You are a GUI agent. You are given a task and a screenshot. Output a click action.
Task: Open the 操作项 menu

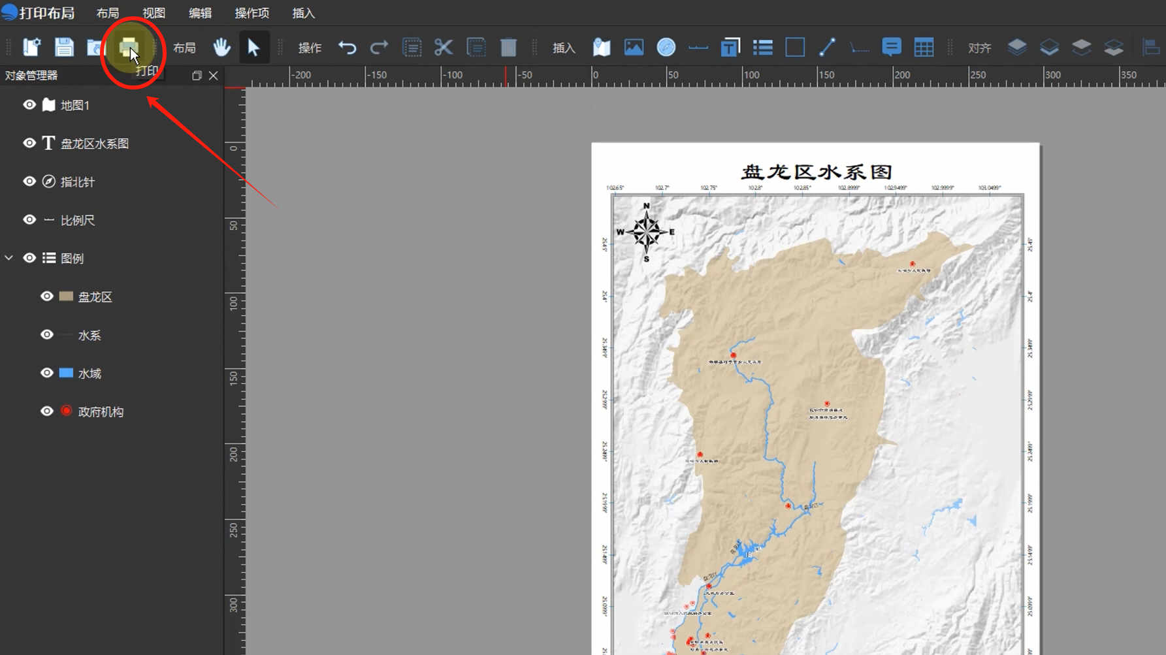[251, 13]
